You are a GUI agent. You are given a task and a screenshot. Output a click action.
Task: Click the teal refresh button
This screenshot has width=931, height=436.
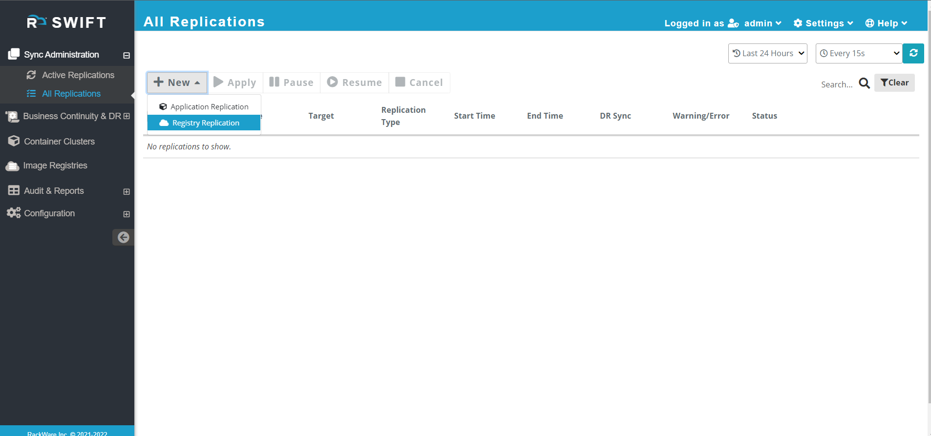click(x=913, y=53)
